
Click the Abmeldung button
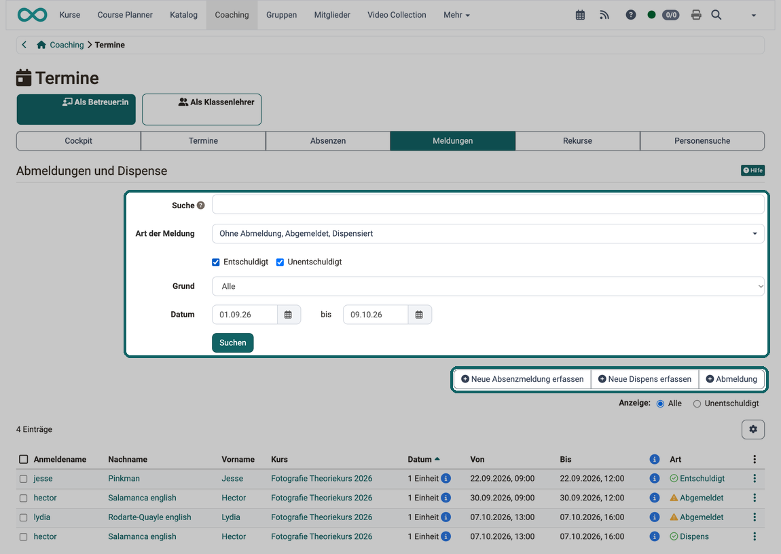click(x=731, y=379)
